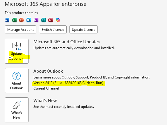This screenshot has width=167, height=125.
Task: Click the Current Channel label
Action: (x=46, y=88)
